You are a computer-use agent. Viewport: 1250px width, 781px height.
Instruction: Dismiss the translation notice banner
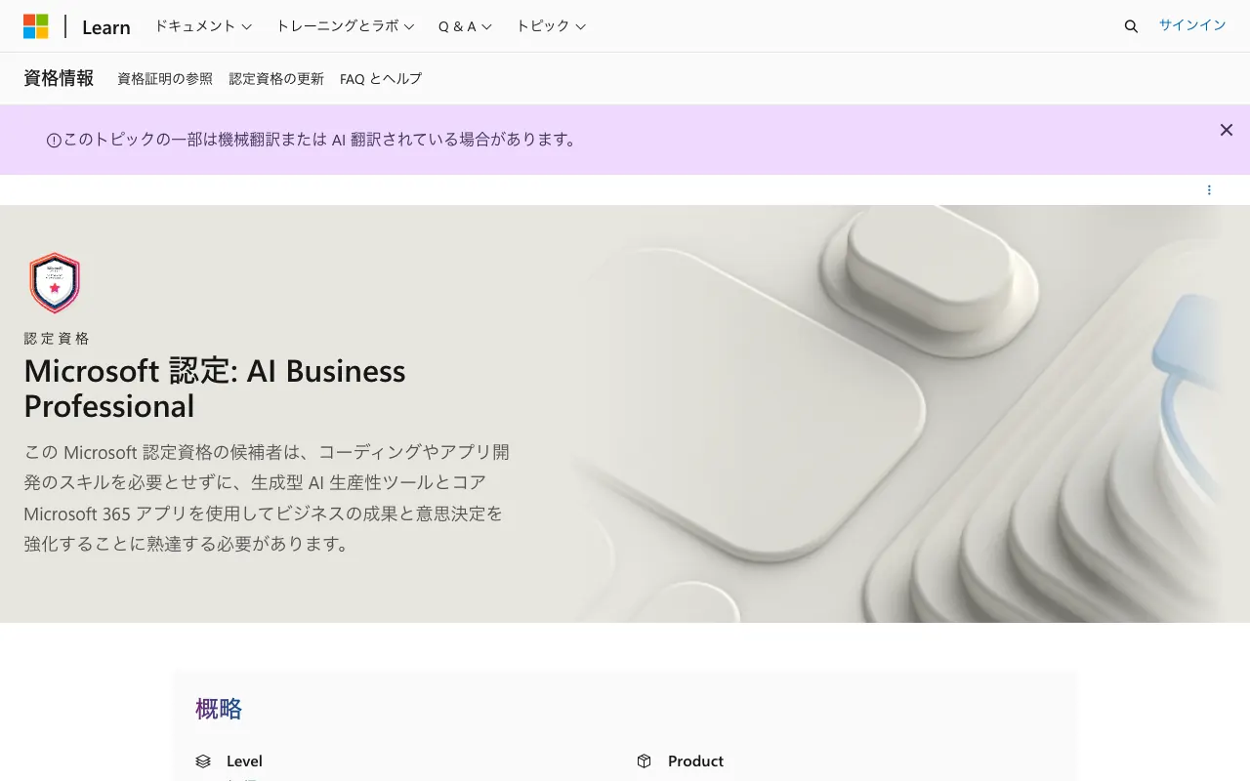tap(1227, 130)
